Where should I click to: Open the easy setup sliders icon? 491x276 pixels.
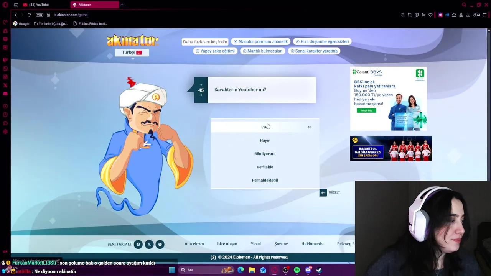pyautogui.click(x=485, y=15)
